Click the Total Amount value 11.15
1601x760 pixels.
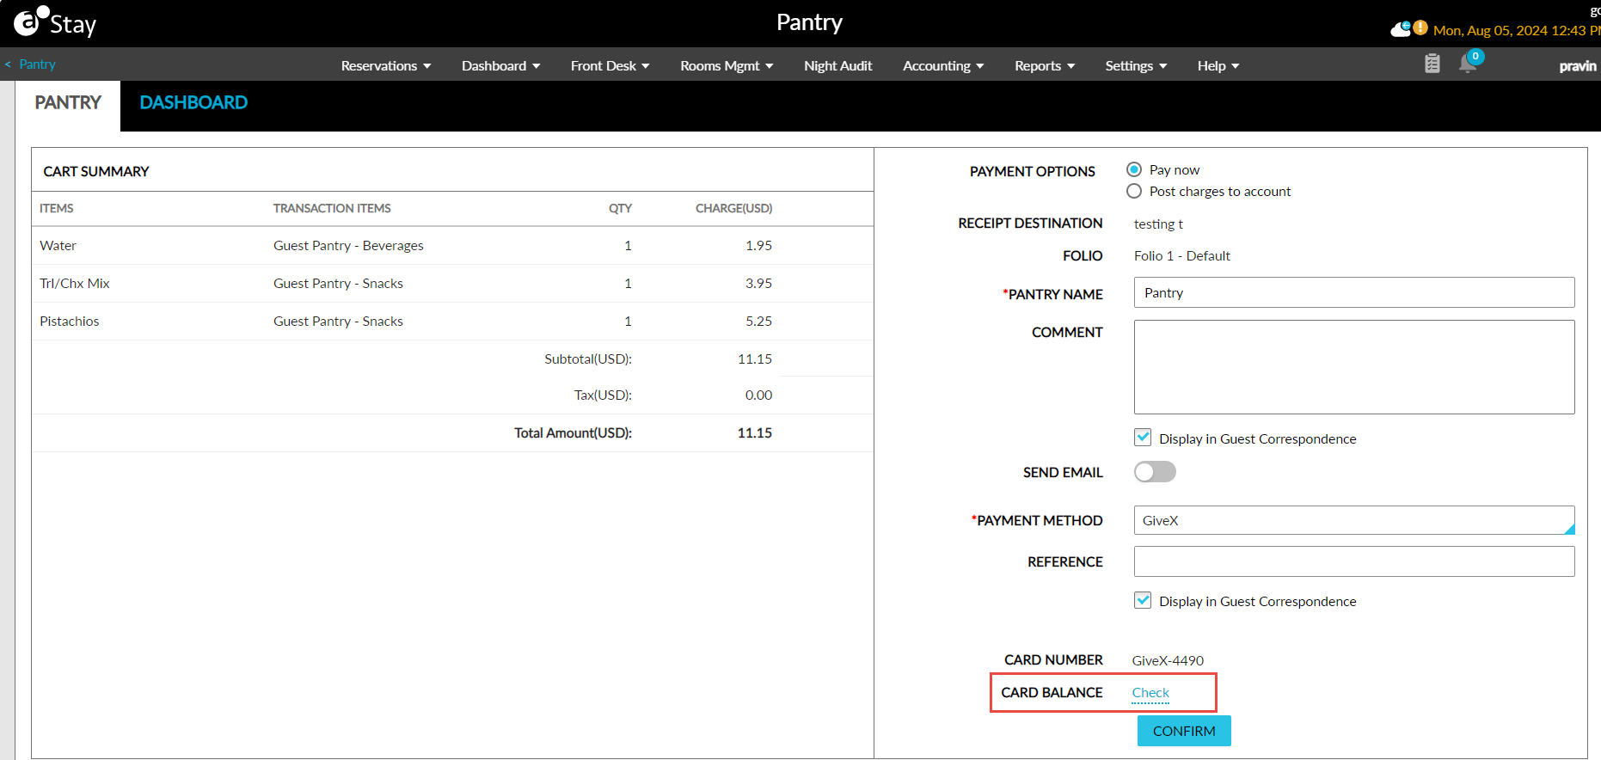754,433
